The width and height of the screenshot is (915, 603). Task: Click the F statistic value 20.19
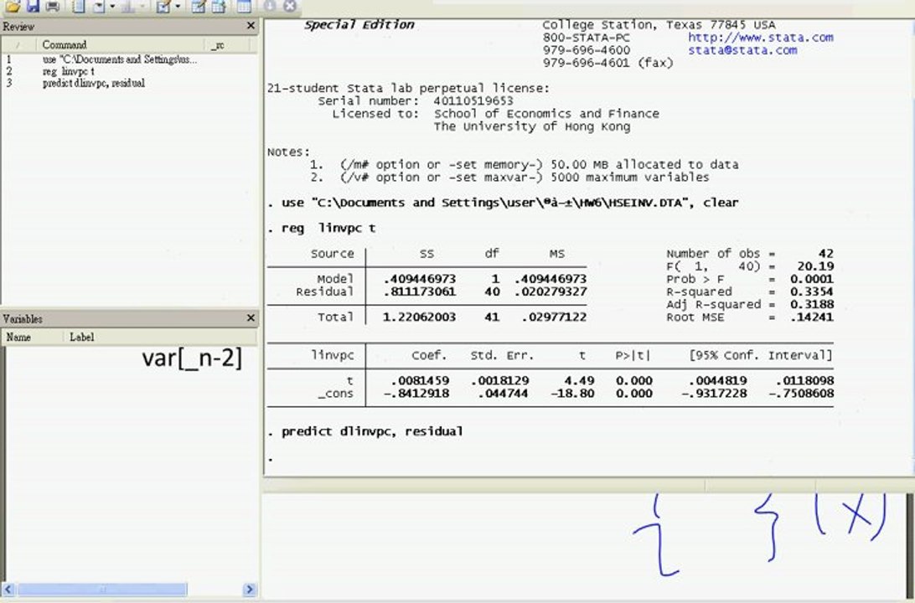tap(816, 266)
